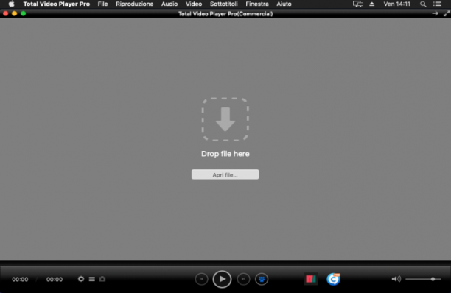Screen dimensions: 451x293
Task: Adjust the volume slider
Action: pyautogui.click(x=423, y=279)
